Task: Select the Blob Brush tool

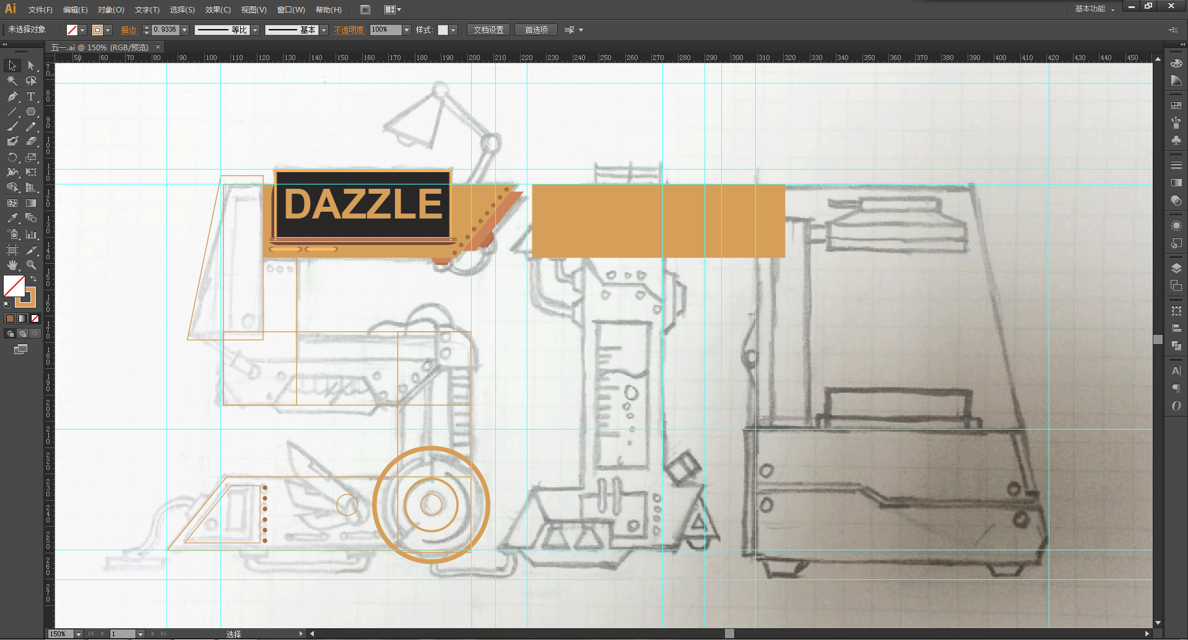Action: pos(12,142)
